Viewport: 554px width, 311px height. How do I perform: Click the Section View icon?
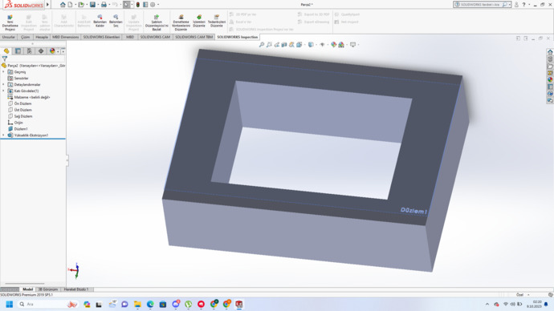click(284, 45)
